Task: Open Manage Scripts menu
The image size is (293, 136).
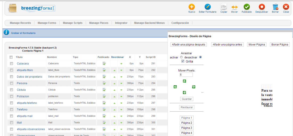Action: point(73,23)
